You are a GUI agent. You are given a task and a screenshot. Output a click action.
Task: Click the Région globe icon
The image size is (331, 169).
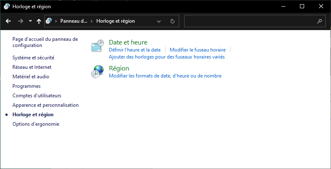click(x=97, y=72)
